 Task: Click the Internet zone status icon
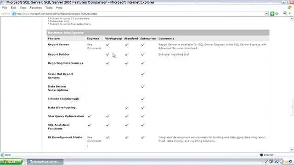pyautogui.click(x=261, y=155)
